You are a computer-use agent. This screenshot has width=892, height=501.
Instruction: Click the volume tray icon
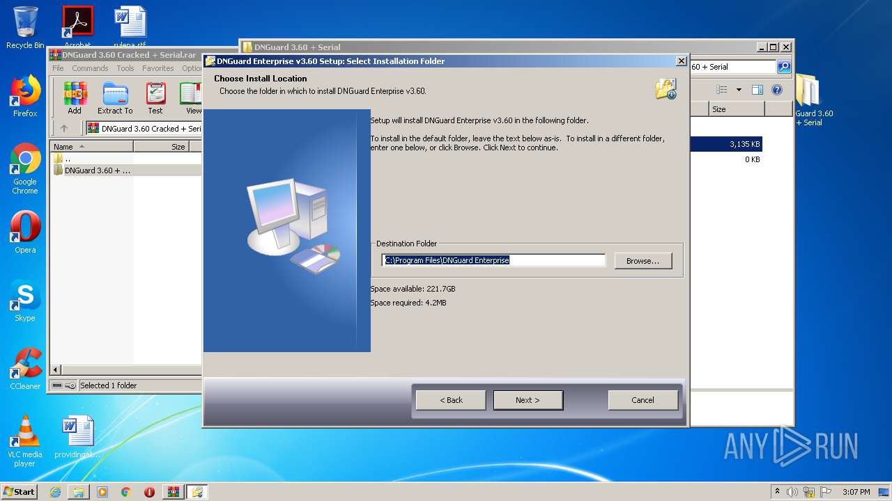792,492
